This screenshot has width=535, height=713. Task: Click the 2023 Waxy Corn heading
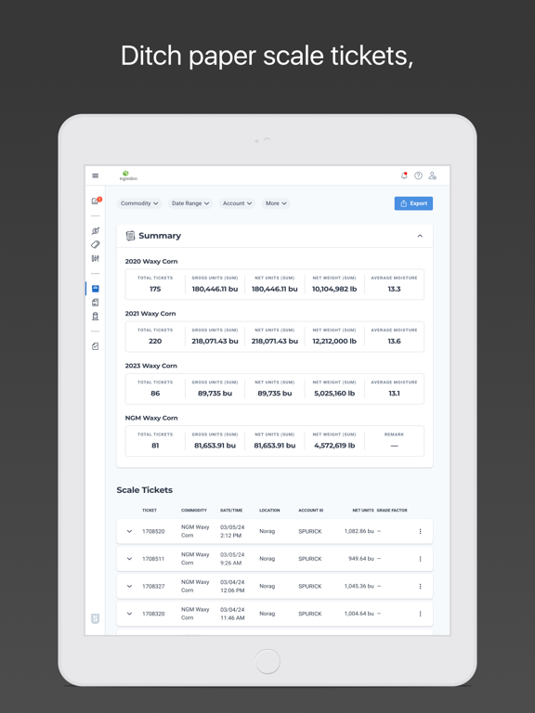point(151,366)
